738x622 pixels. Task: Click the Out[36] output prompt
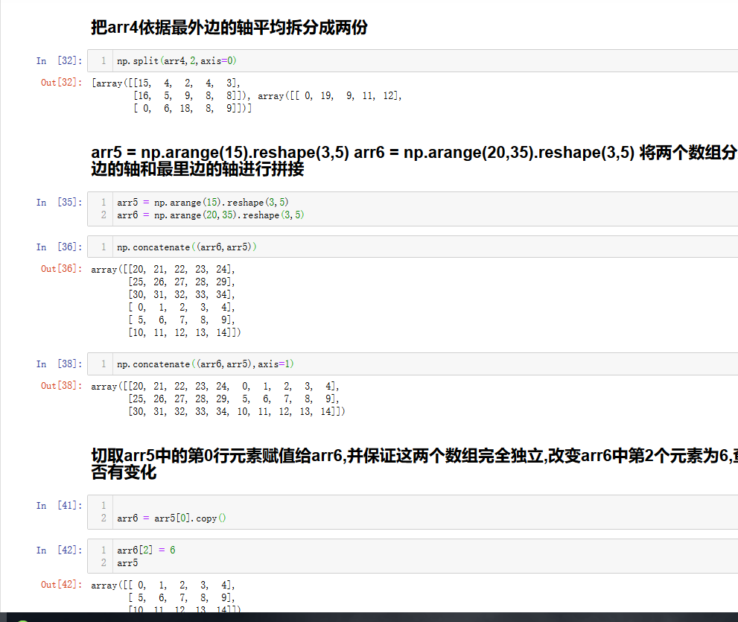[61, 268]
